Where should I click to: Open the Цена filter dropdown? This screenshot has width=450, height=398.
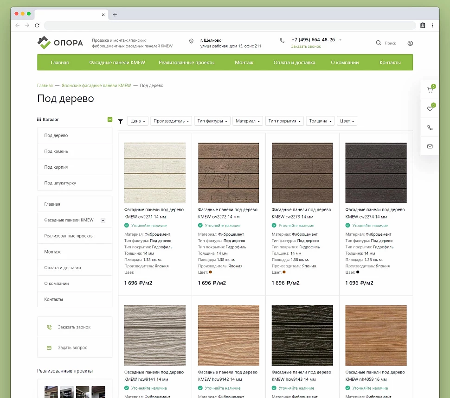138,121
